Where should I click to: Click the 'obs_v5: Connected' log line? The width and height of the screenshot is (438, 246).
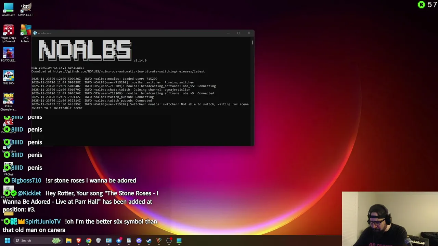pos(123,93)
